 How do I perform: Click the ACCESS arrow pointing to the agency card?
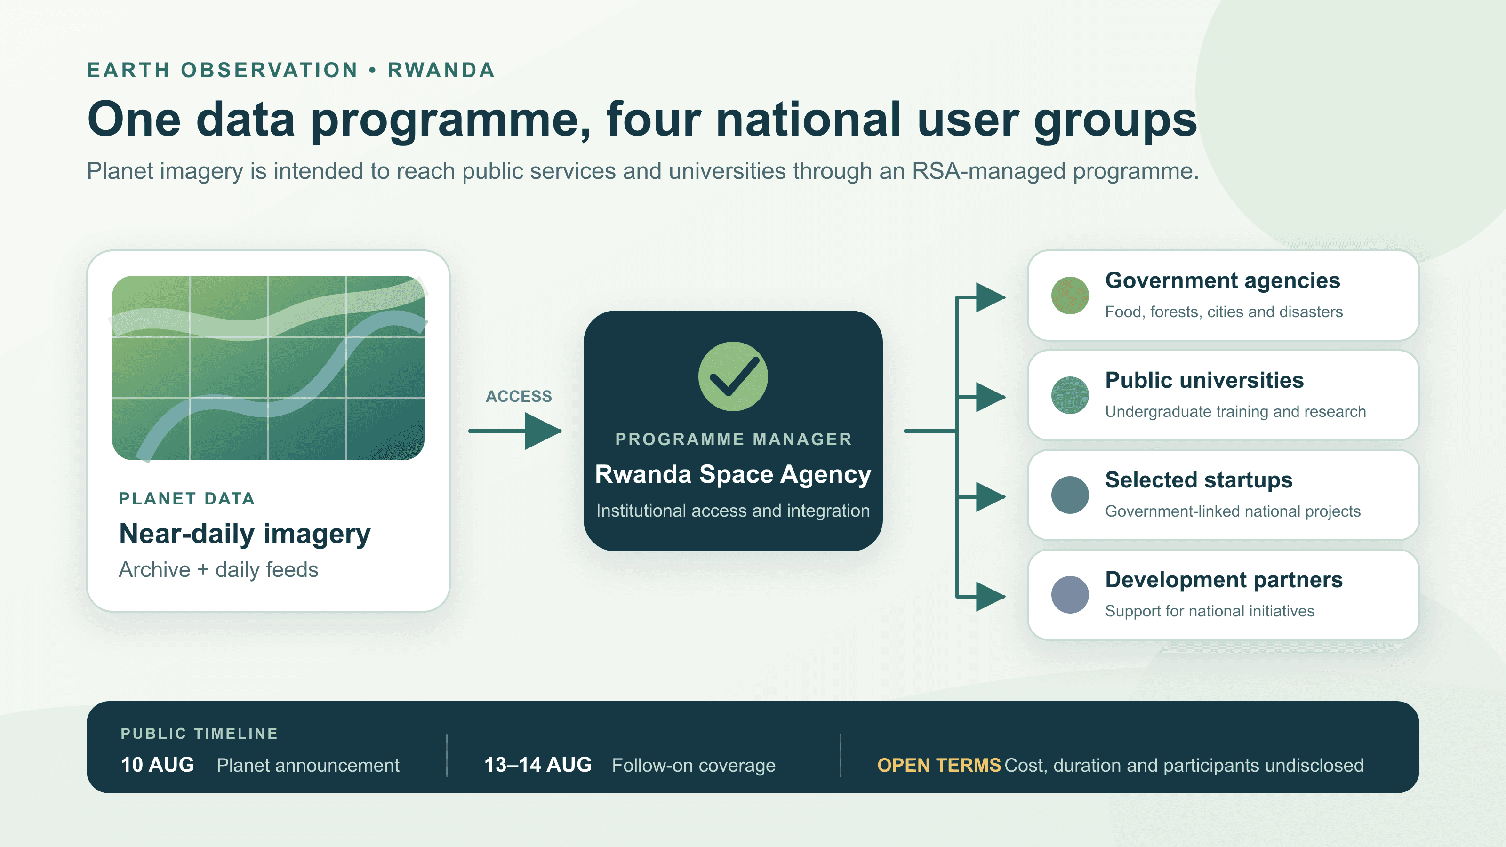tap(515, 431)
